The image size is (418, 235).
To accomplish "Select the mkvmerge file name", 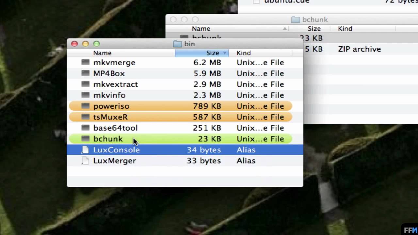I will click(x=114, y=62).
